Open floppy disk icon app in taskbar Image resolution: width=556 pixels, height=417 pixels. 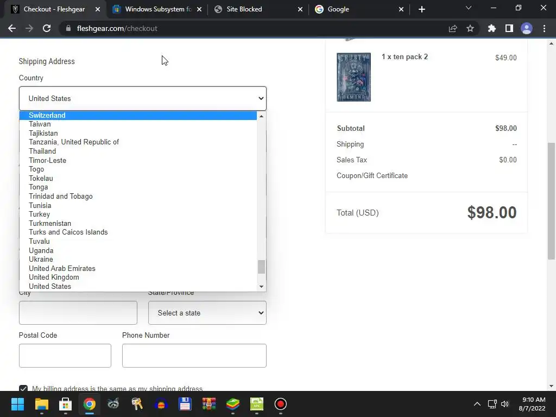(185, 404)
